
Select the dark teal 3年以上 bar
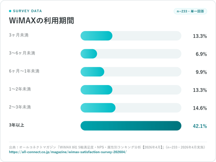131,126
